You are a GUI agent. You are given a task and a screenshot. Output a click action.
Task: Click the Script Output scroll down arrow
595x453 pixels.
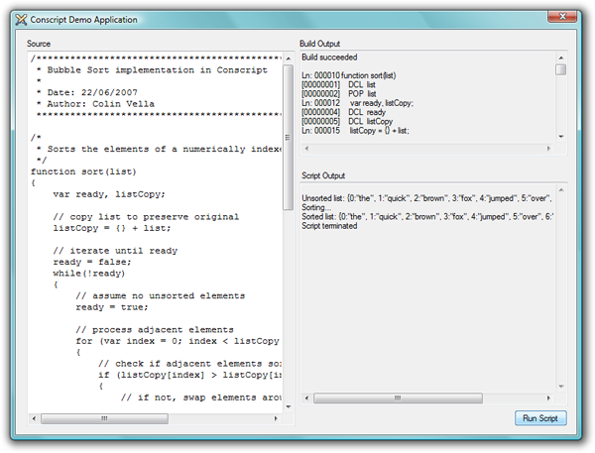(x=561, y=387)
